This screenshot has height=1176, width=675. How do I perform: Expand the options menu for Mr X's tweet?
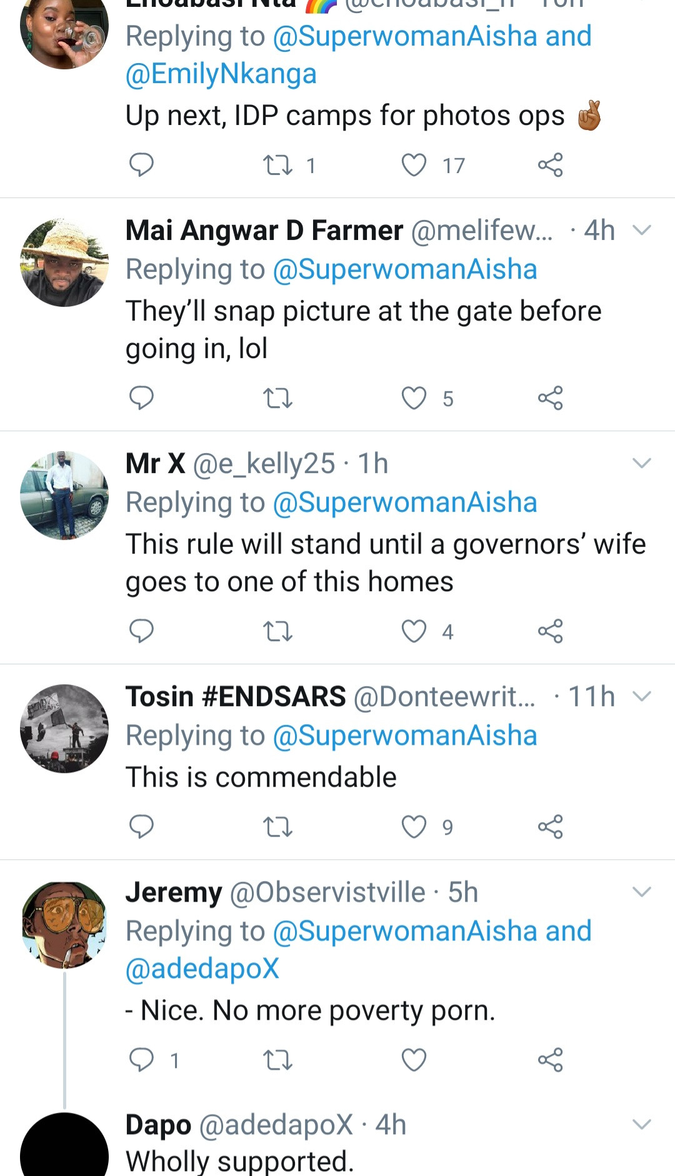click(x=642, y=463)
